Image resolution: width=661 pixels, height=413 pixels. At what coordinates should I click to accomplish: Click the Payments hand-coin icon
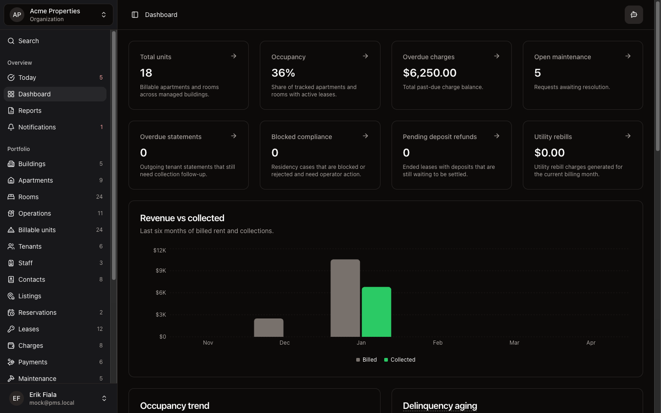point(11,362)
